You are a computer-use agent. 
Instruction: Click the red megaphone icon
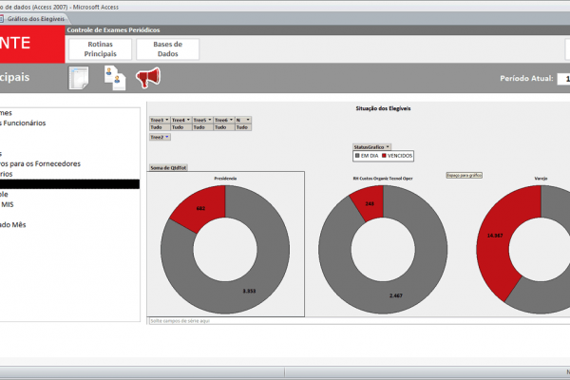click(147, 79)
